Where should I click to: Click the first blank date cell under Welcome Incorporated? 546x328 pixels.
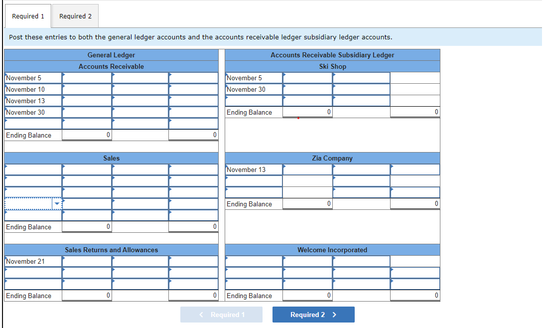(x=254, y=261)
